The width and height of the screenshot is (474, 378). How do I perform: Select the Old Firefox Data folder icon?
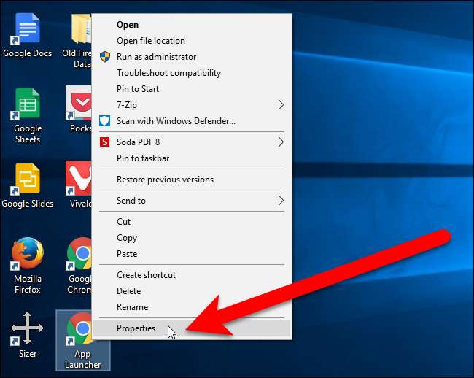(x=82, y=28)
